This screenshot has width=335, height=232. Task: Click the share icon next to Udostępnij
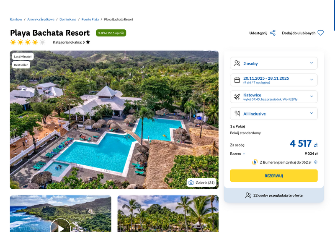273,33
